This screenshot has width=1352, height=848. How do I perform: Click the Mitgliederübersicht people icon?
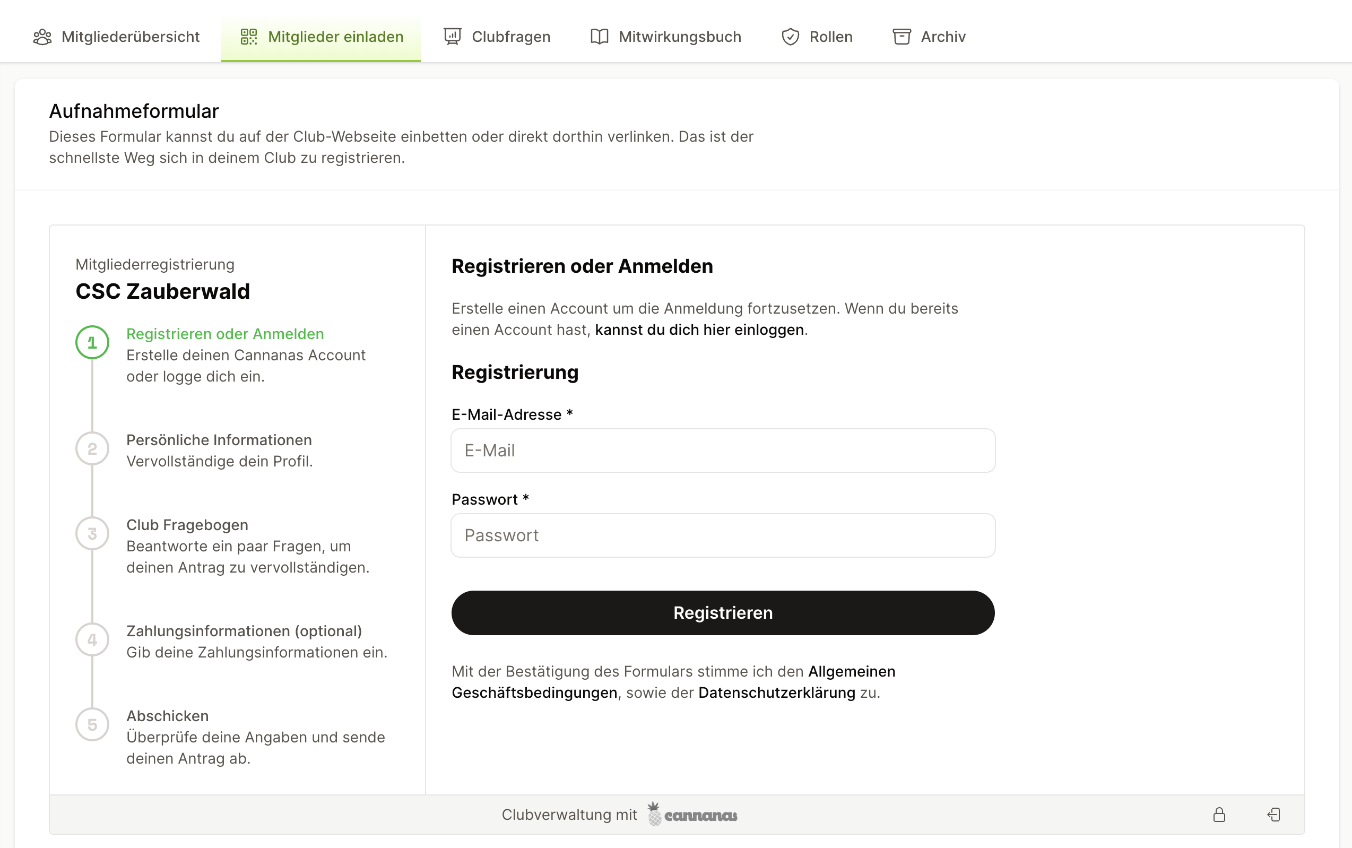[x=42, y=37]
